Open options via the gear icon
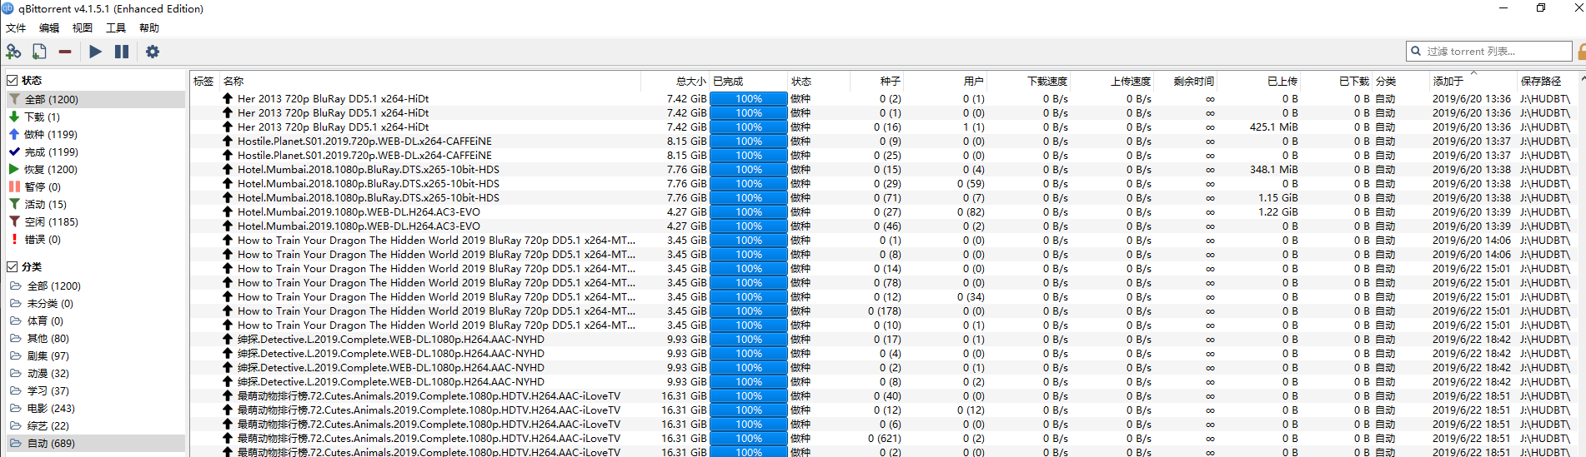Viewport: 1586px width, 457px height. tap(153, 52)
